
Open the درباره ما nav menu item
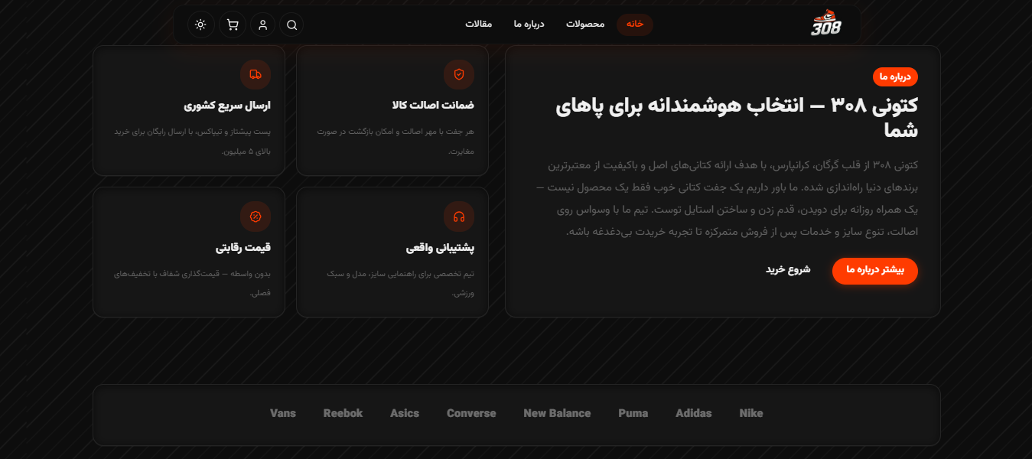point(529,24)
